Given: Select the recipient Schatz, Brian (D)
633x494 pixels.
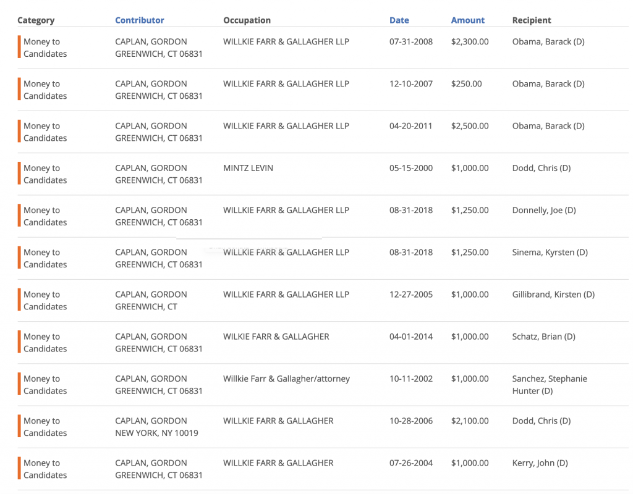Looking at the screenshot, I should 544,336.
